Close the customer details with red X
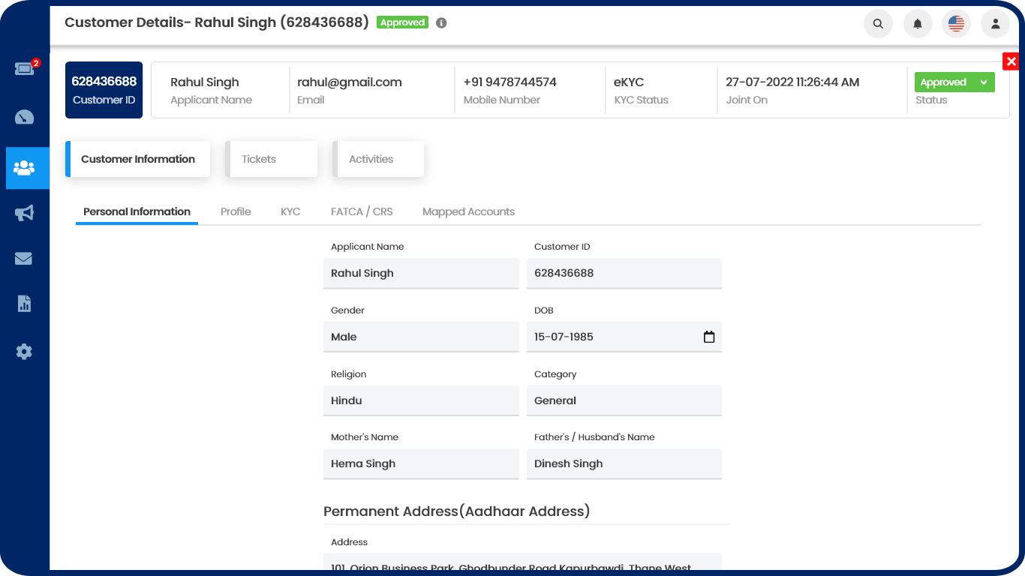1025x576 pixels. [1011, 61]
